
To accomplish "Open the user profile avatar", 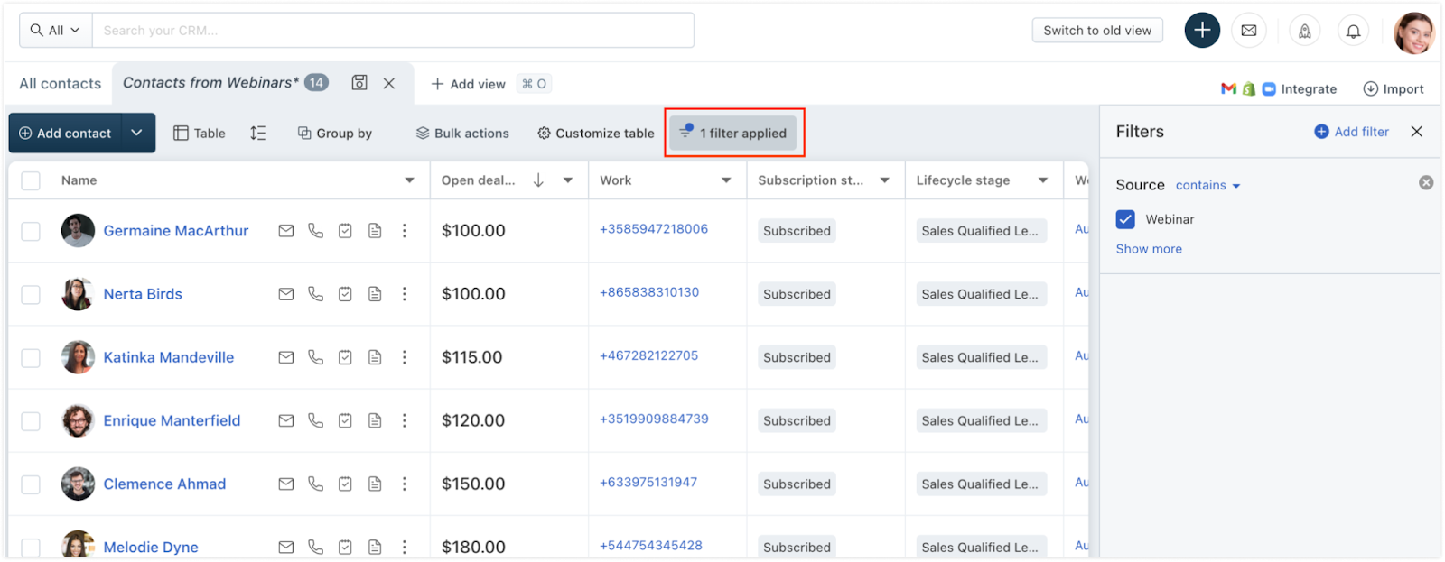I will point(1413,32).
